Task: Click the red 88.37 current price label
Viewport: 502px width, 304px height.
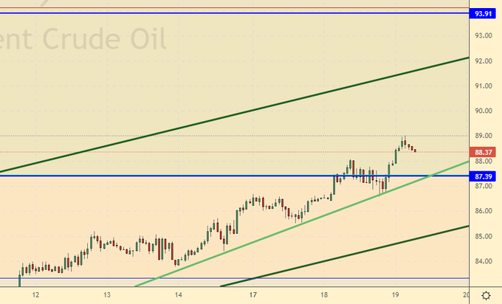Action: [x=484, y=151]
